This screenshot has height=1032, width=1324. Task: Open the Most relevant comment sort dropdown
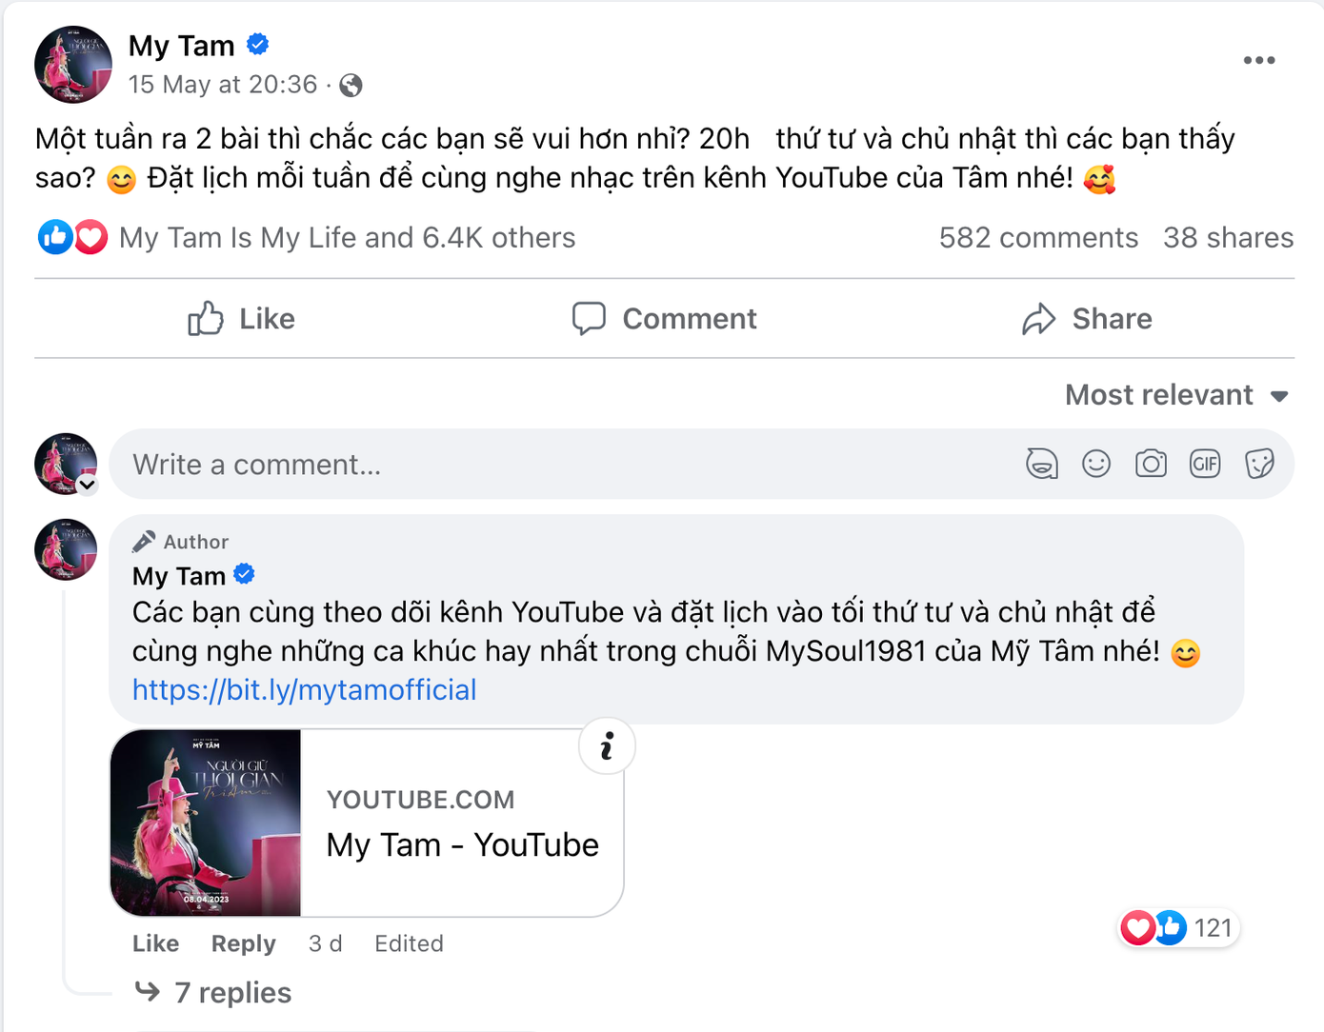(x=1177, y=394)
